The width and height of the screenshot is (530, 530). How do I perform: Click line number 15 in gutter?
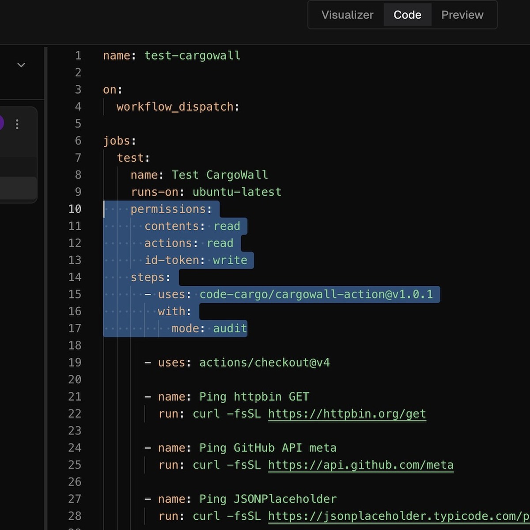click(x=75, y=294)
